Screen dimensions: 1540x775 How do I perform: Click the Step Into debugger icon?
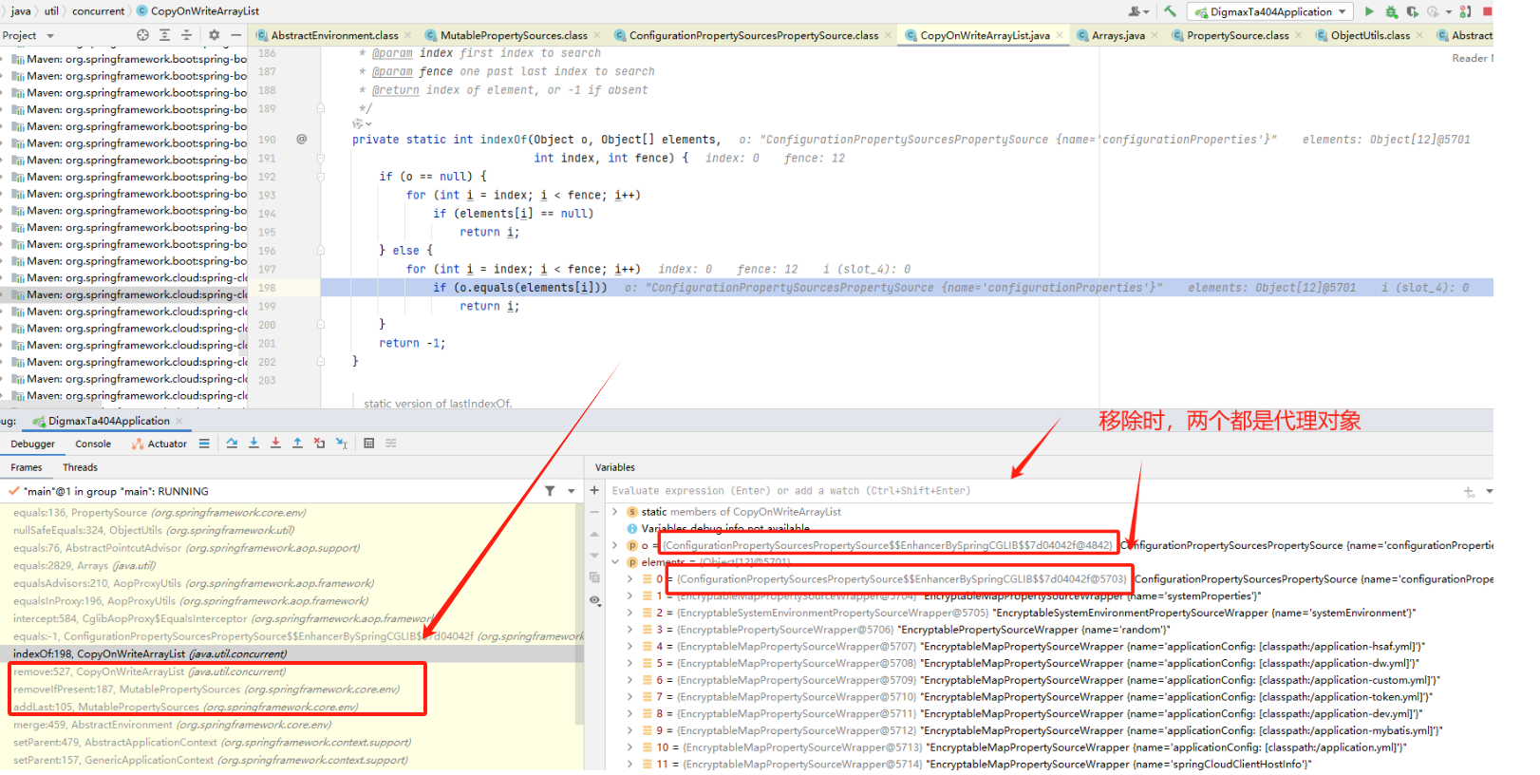click(254, 444)
